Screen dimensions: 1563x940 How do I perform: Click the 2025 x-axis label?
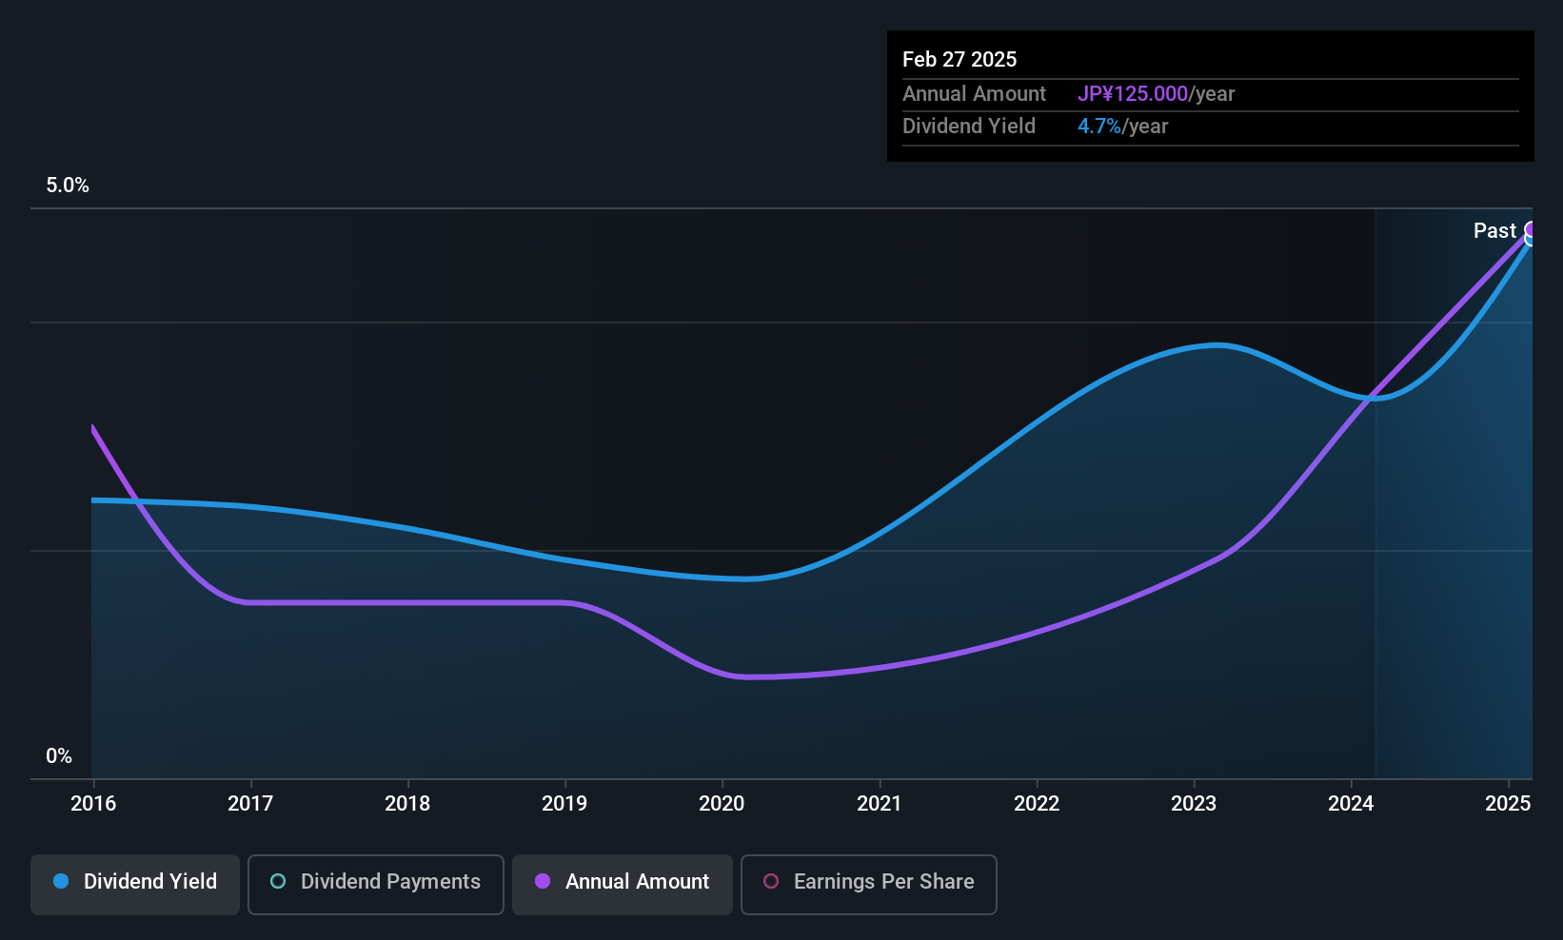(1508, 803)
